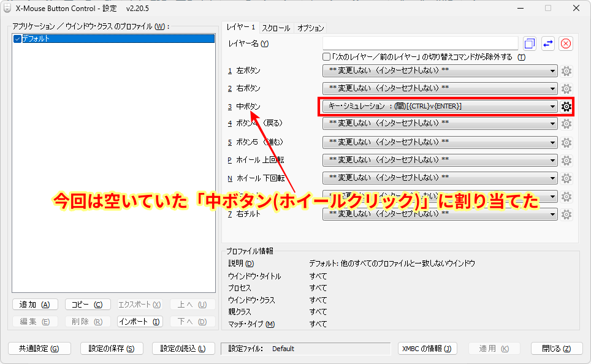Open settings gear for ホイール上回転
The width and height of the screenshot is (591, 364).
pos(565,160)
